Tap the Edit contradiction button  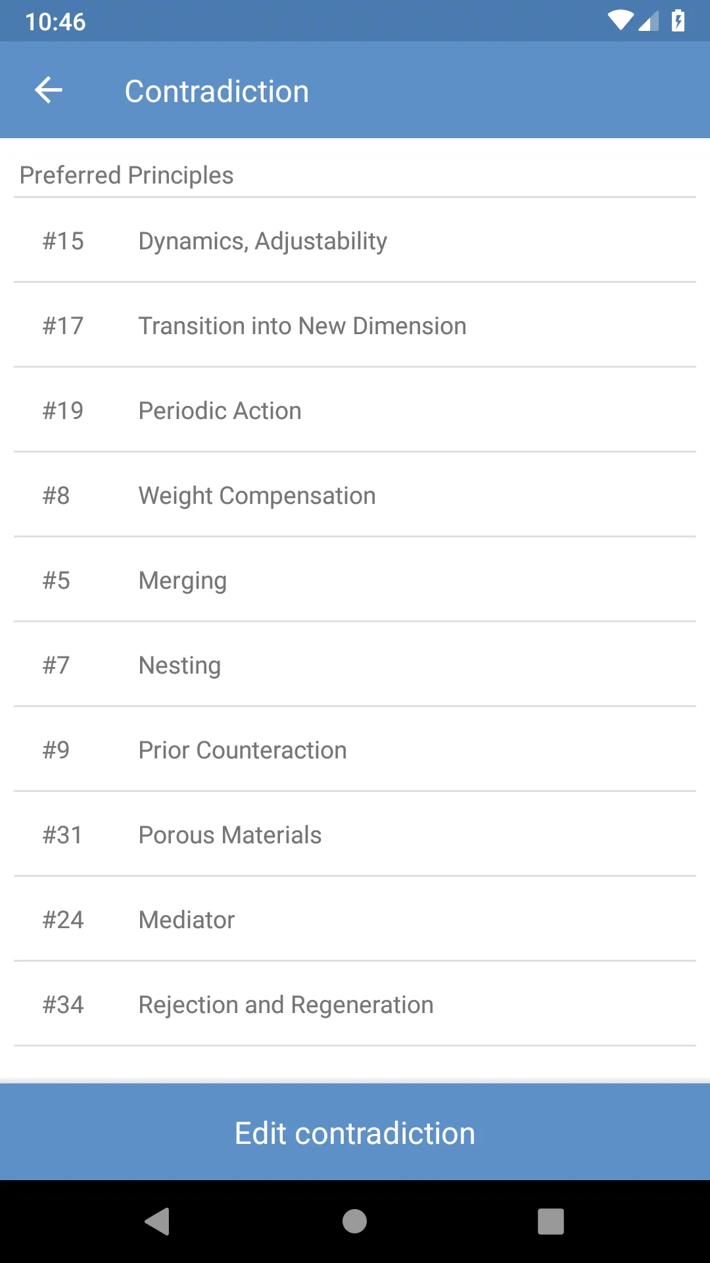click(355, 1132)
